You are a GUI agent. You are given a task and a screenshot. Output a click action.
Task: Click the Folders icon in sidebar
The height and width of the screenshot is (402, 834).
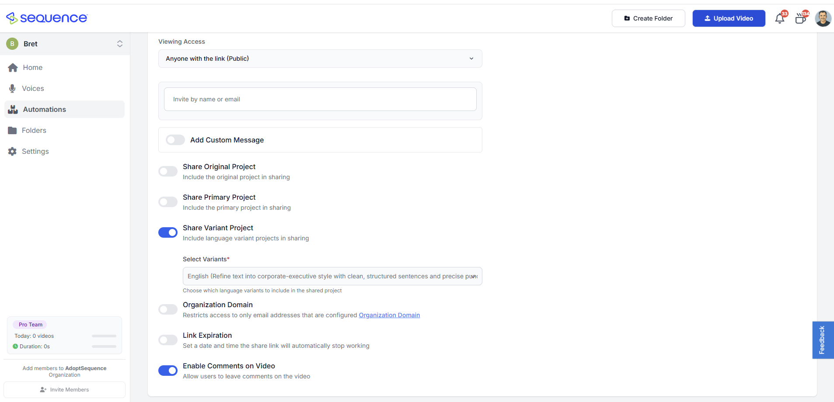point(12,131)
